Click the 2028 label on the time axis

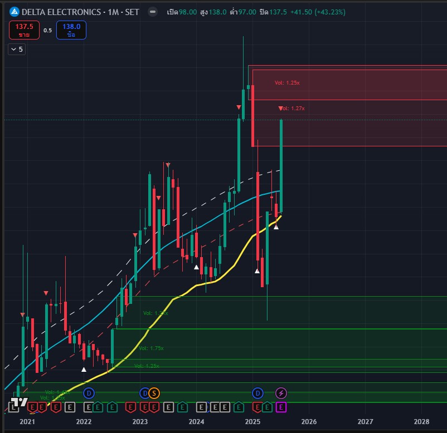tap(421, 422)
